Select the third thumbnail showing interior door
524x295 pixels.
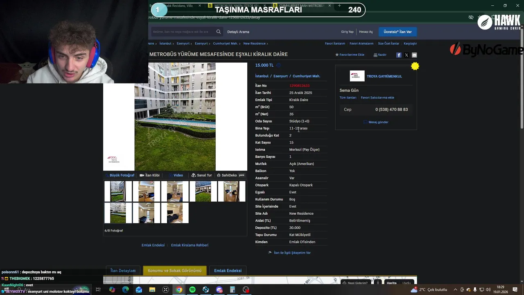point(175,191)
